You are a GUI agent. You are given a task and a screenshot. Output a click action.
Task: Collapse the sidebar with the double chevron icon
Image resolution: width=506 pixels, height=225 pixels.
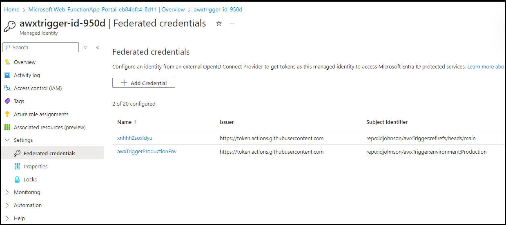pos(98,47)
